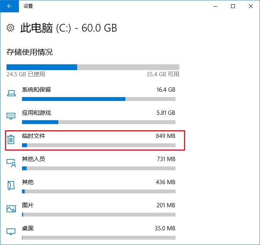The width and height of the screenshot is (260, 245).
Task: Click the 应用和游戏 keyboard icon
Action: tap(11, 116)
